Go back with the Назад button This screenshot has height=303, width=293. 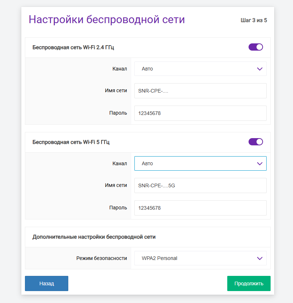[47, 283]
